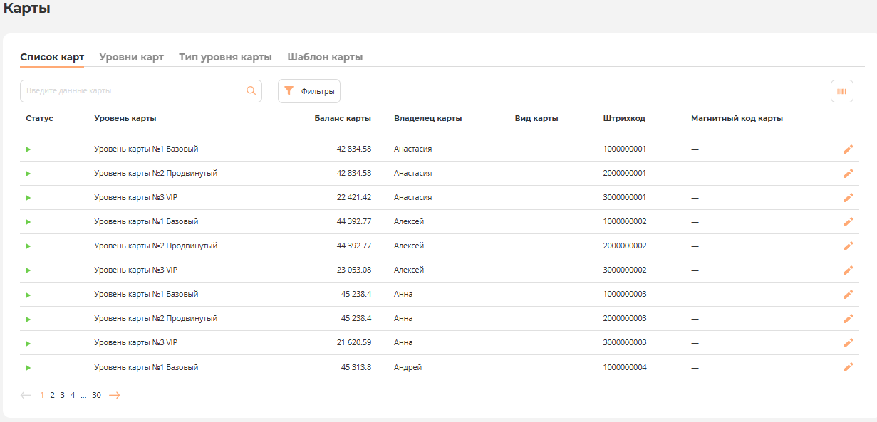Open the Фильтры filter panel

(x=309, y=91)
